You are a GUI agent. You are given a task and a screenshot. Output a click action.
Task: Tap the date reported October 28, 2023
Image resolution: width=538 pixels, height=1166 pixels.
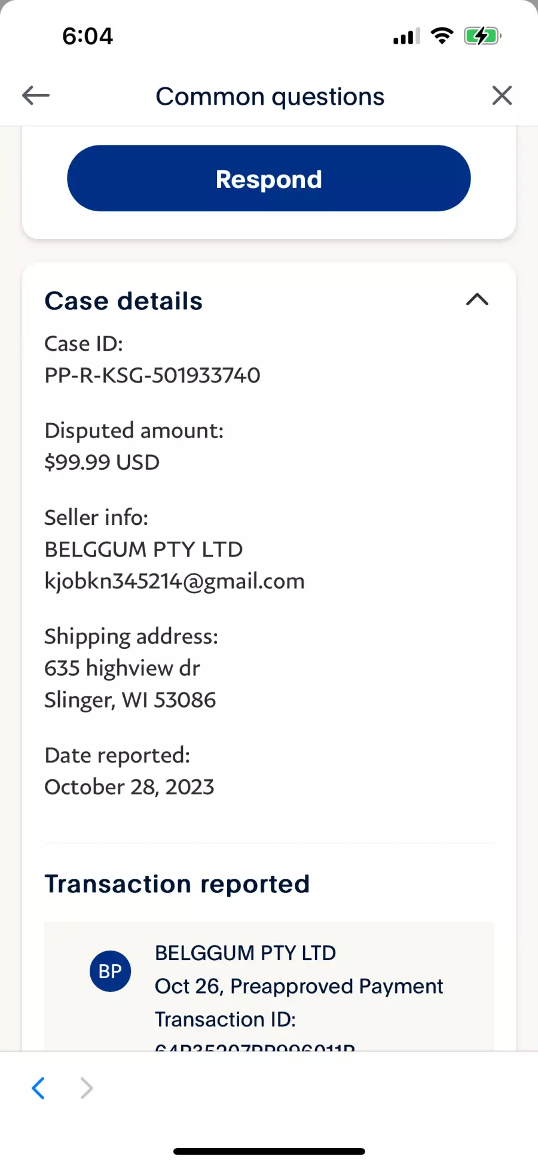(x=129, y=787)
